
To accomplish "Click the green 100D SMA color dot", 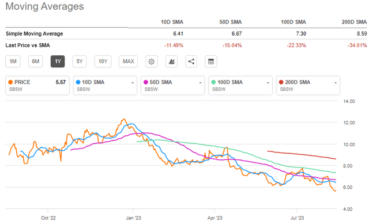I will tap(213, 82).
